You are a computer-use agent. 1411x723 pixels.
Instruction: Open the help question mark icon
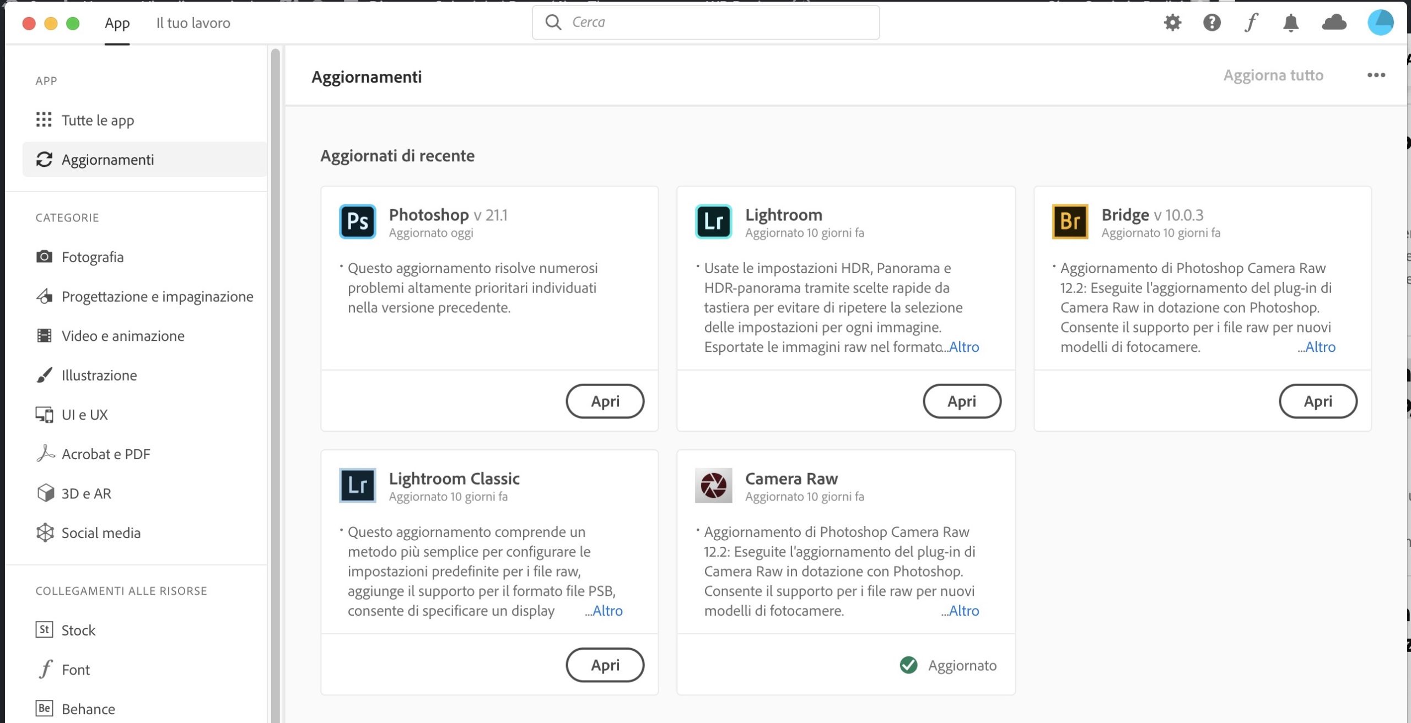[x=1211, y=23]
